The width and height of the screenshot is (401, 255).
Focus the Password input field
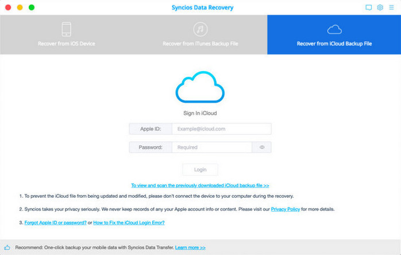click(212, 147)
